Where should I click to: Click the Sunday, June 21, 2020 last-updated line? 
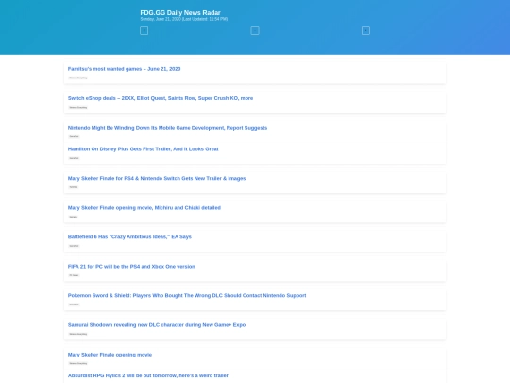[x=184, y=19]
